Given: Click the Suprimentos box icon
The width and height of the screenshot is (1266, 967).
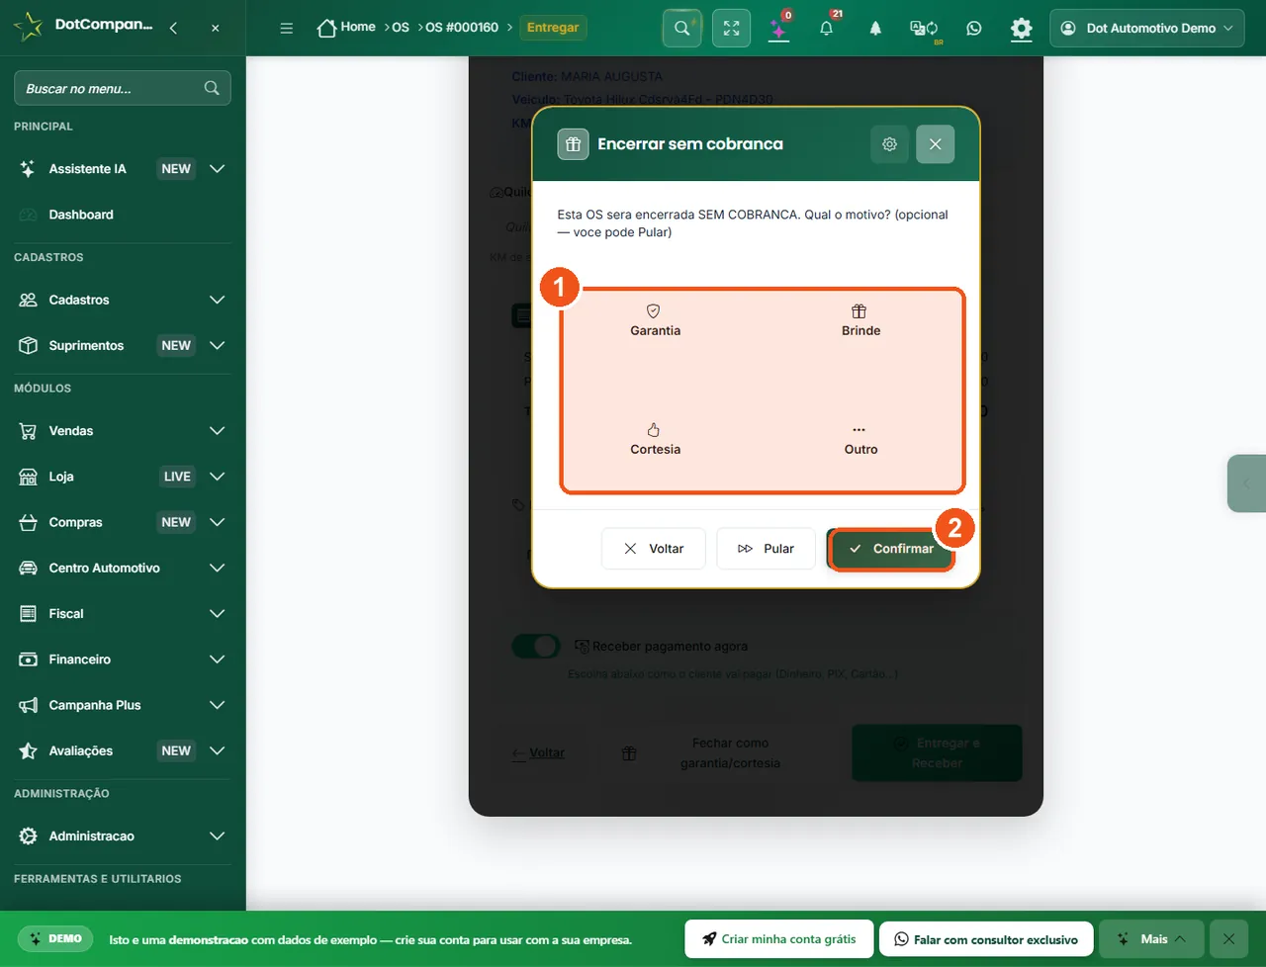Looking at the screenshot, I should pyautogui.click(x=28, y=345).
